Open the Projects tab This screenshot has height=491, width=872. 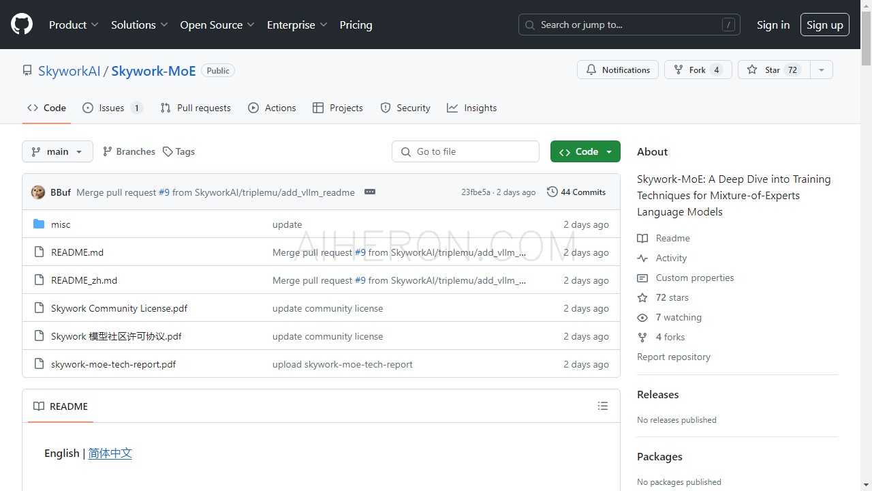pos(338,108)
